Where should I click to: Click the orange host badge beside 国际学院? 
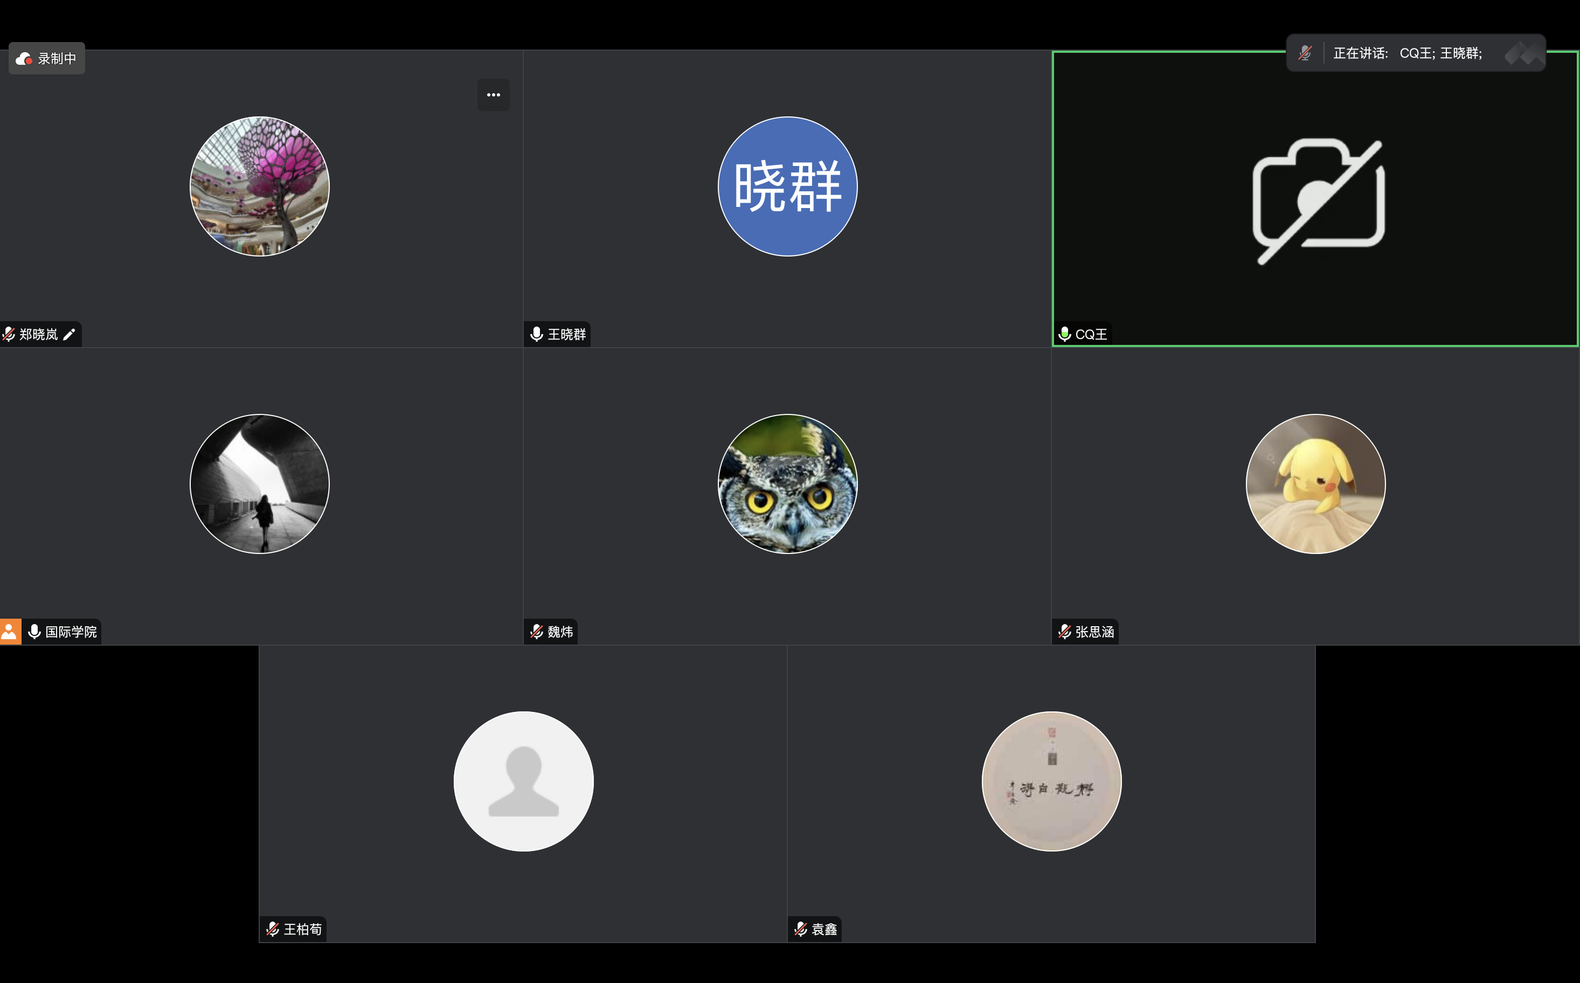click(x=9, y=631)
